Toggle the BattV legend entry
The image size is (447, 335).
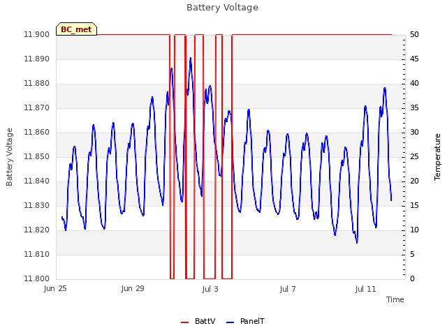(198, 321)
